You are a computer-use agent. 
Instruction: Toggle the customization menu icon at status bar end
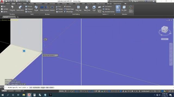point(172,91)
